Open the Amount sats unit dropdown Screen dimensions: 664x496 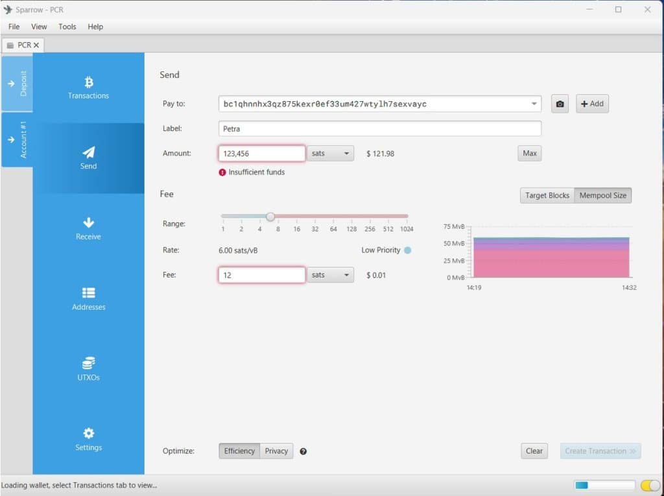click(x=330, y=153)
